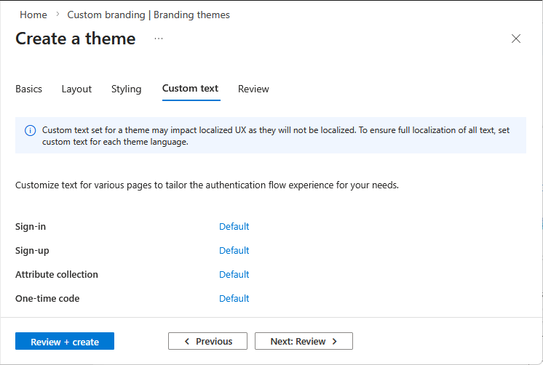Switch to the Basics tab

[28, 89]
